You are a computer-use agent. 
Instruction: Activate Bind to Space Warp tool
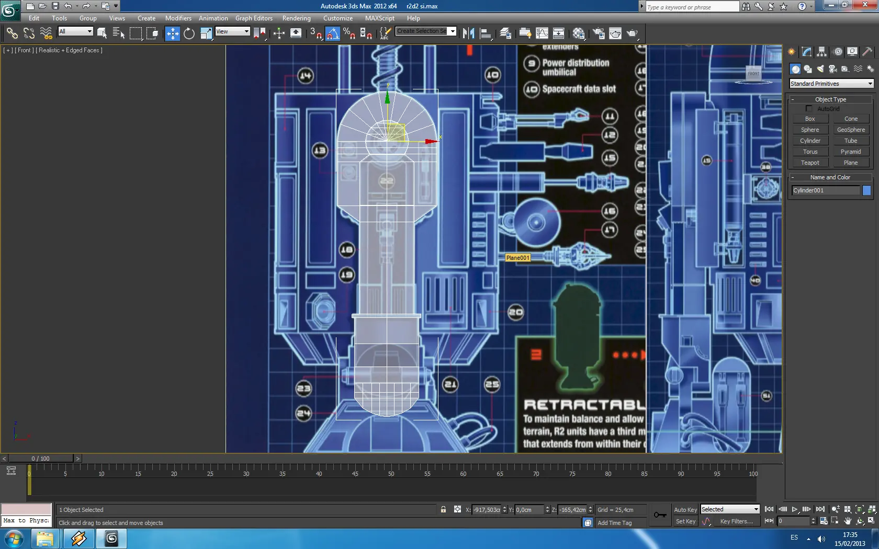click(x=46, y=33)
